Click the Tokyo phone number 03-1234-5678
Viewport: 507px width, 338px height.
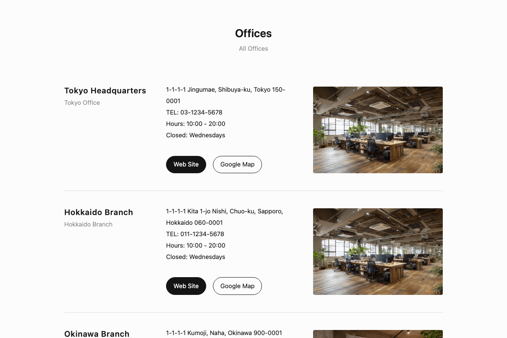click(x=194, y=112)
